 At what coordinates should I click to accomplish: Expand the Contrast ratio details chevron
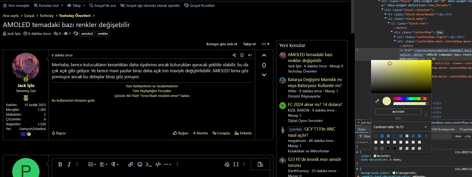426,127
